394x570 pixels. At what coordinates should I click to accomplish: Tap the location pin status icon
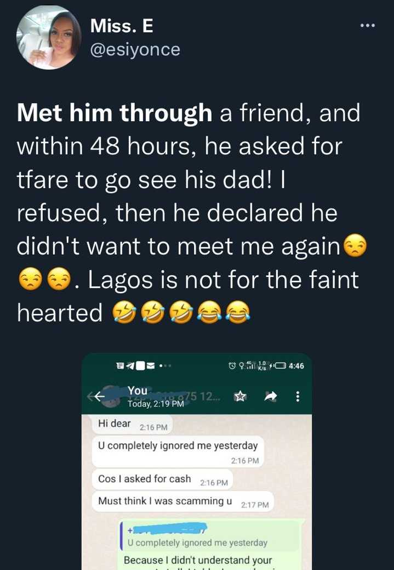242,366
